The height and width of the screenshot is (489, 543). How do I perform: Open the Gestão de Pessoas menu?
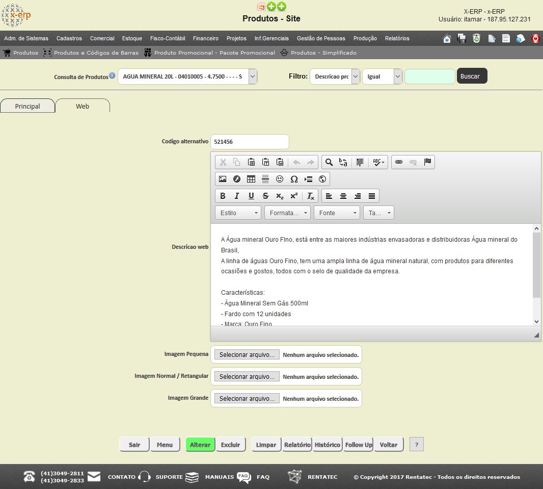321,38
